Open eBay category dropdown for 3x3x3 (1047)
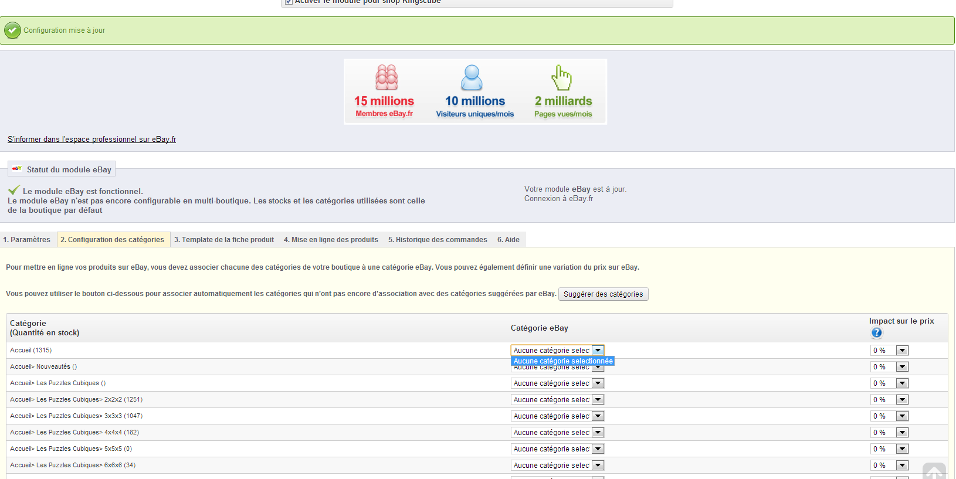Screen dimensions: 956x479 pyautogui.click(x=557, y=416)
